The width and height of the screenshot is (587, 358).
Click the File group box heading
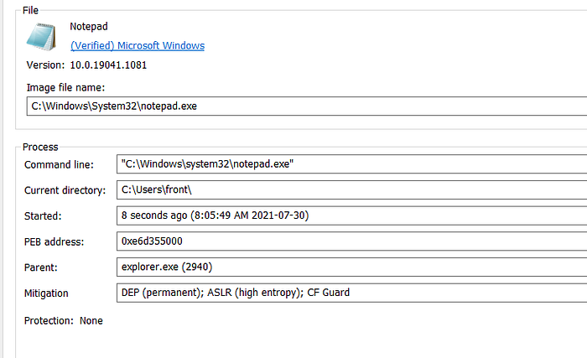tap(30, 11)
